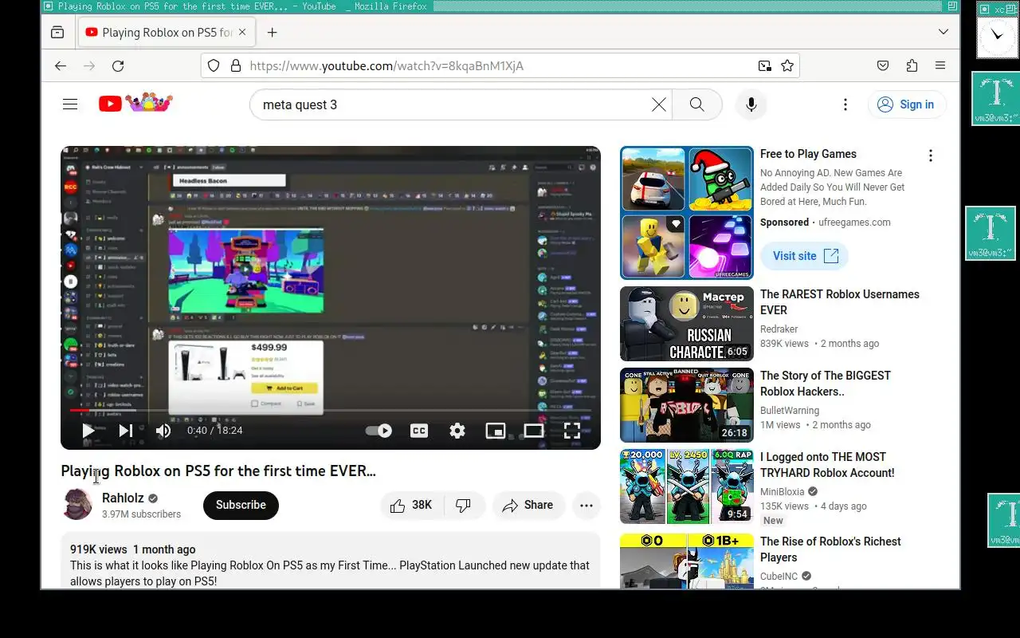The width and height of the screenshot is (1020, 638).
Task: Open Firefox application menu
Action: (x=940, y=66)
